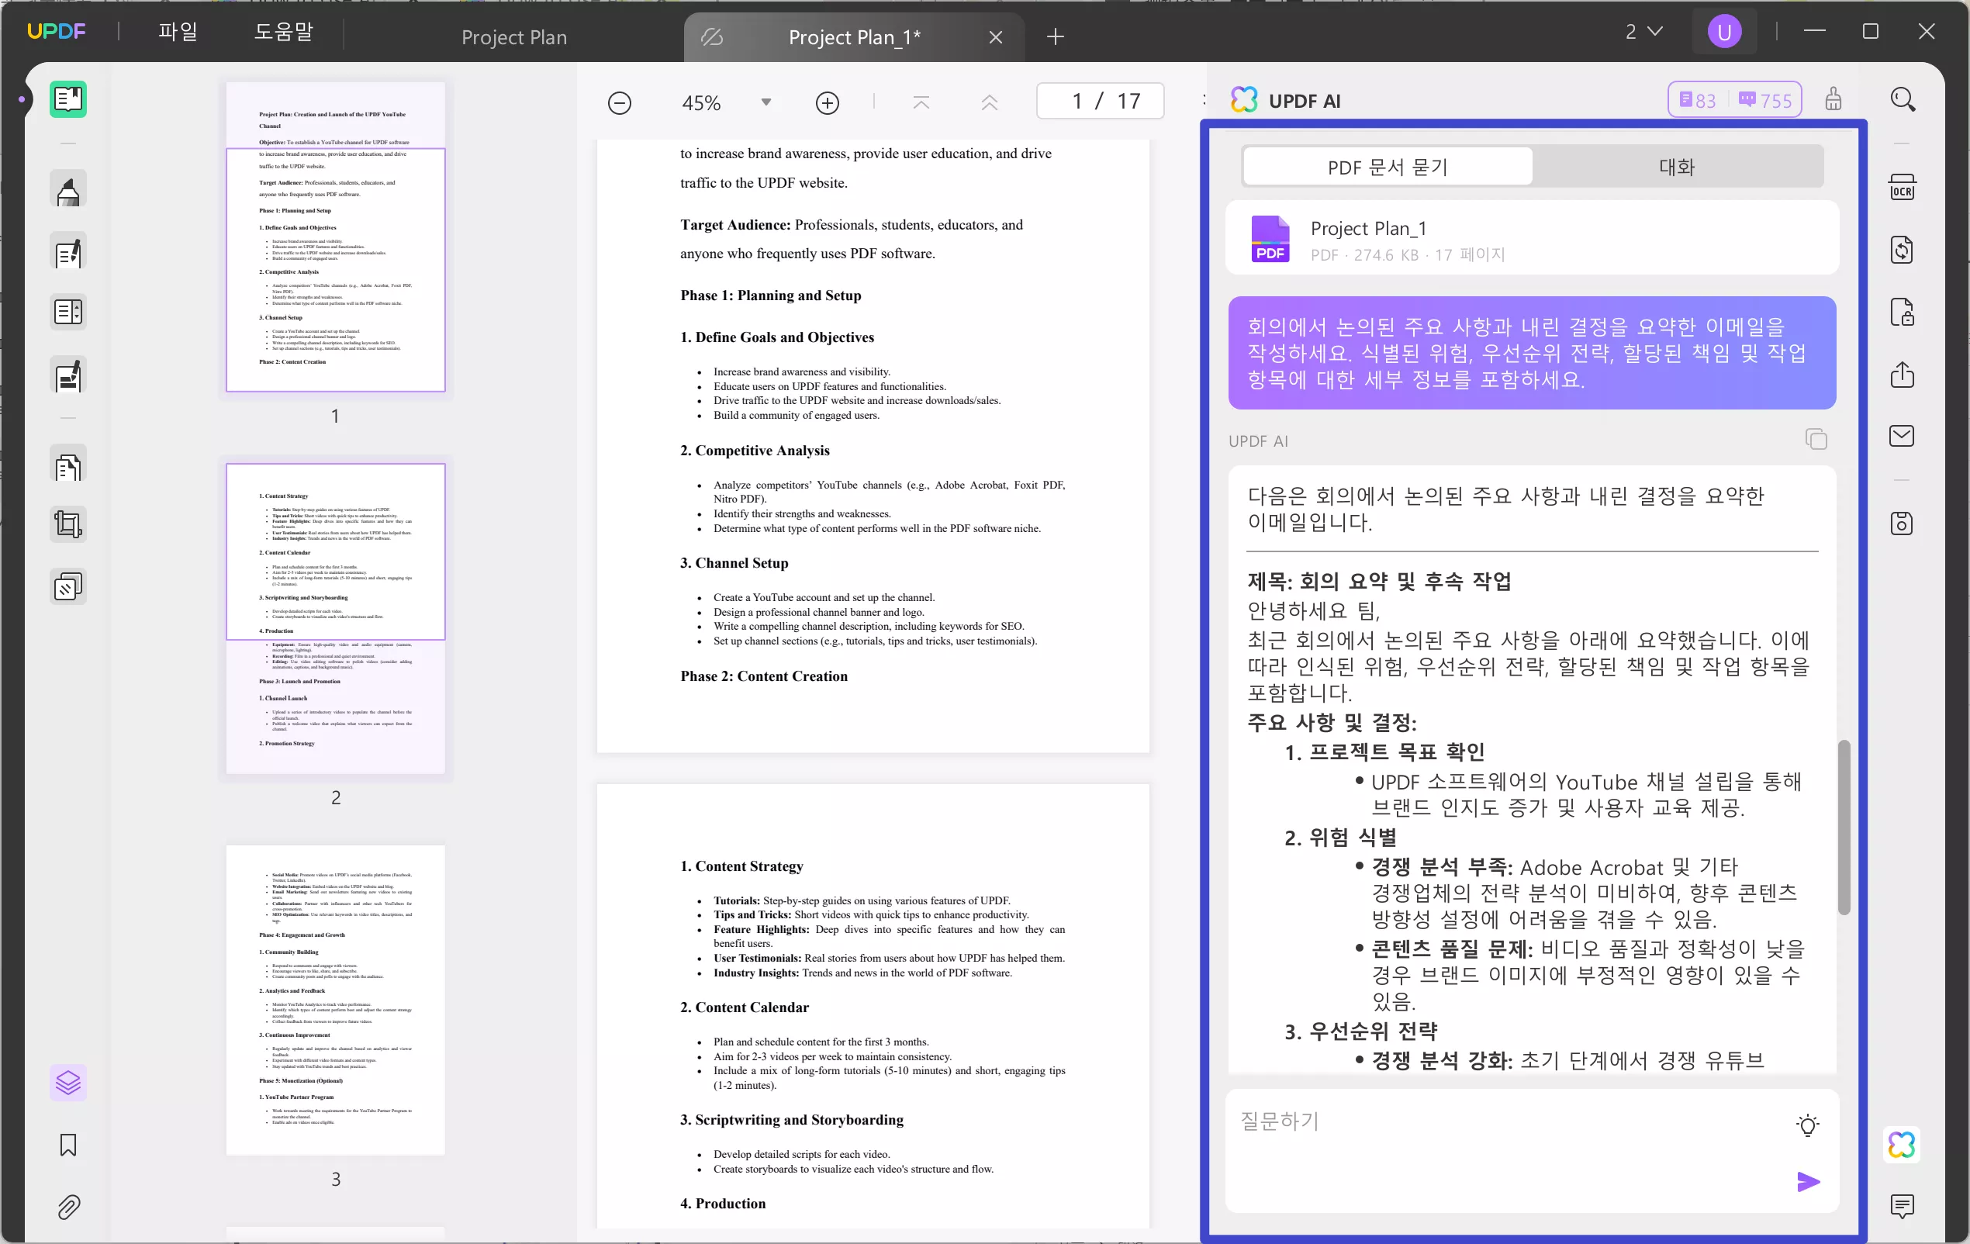1970x1244 pixels.
Task: Click the '2. 위험 식별' heading in AI reply
Action: point(1341,838)
